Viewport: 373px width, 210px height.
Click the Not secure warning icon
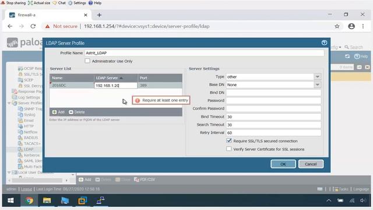48,26
